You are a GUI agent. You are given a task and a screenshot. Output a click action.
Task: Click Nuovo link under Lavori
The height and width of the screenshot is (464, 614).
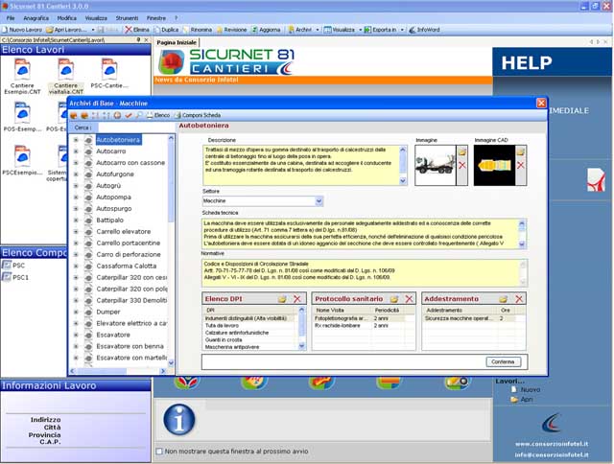pyautogui.click(x=531, y=389)
